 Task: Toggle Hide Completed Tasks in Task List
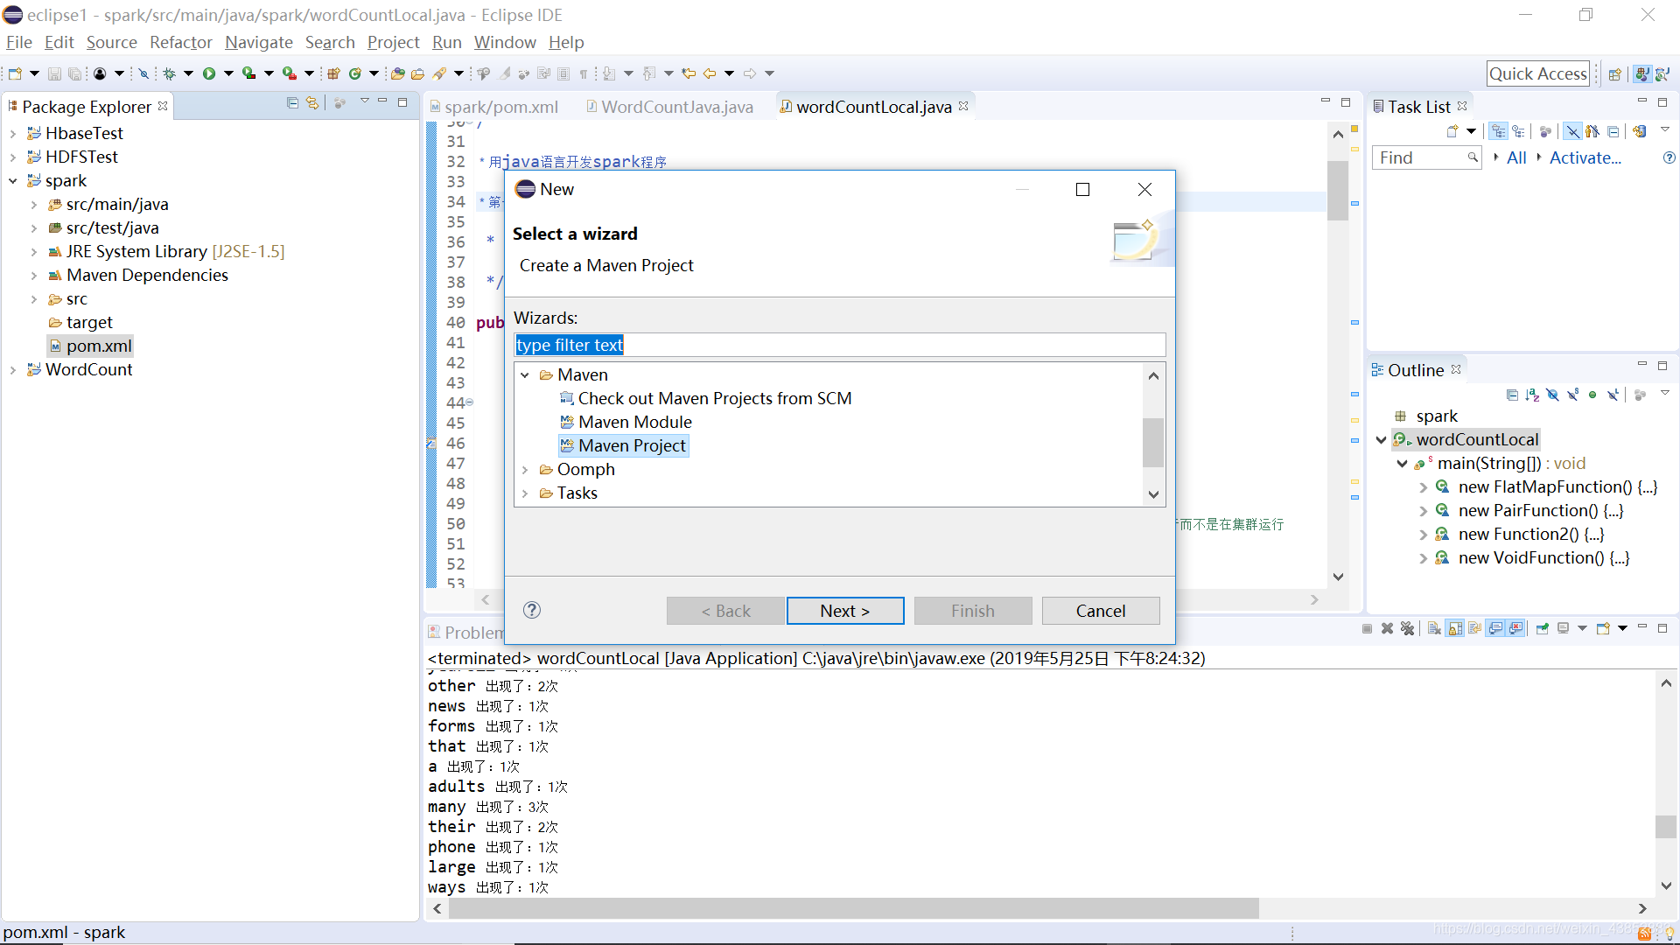pos(1572,131)
